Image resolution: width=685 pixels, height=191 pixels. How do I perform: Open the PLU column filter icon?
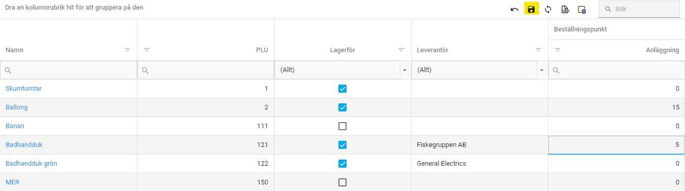(147, 50)
